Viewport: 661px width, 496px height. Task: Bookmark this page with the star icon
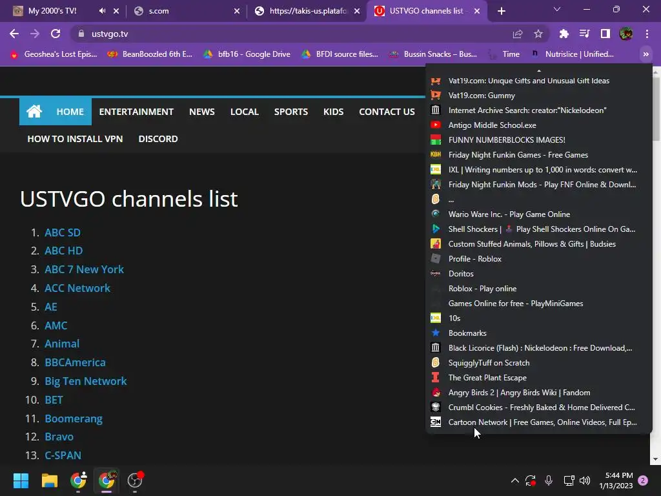coord(538,34)
